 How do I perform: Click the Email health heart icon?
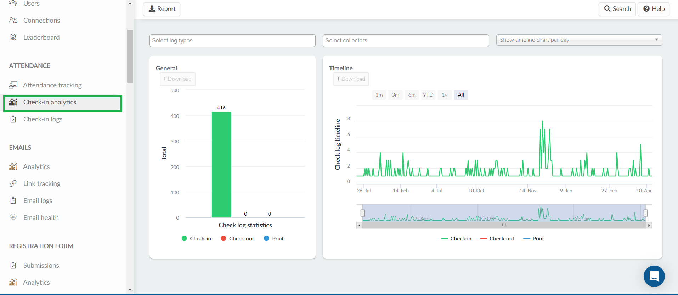click(13, 217)
